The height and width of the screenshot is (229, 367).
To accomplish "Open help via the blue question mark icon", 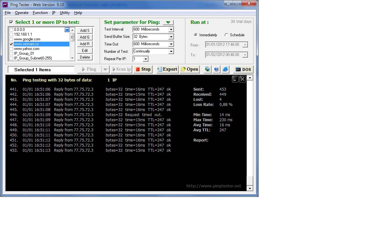I will tap(216, 69).
